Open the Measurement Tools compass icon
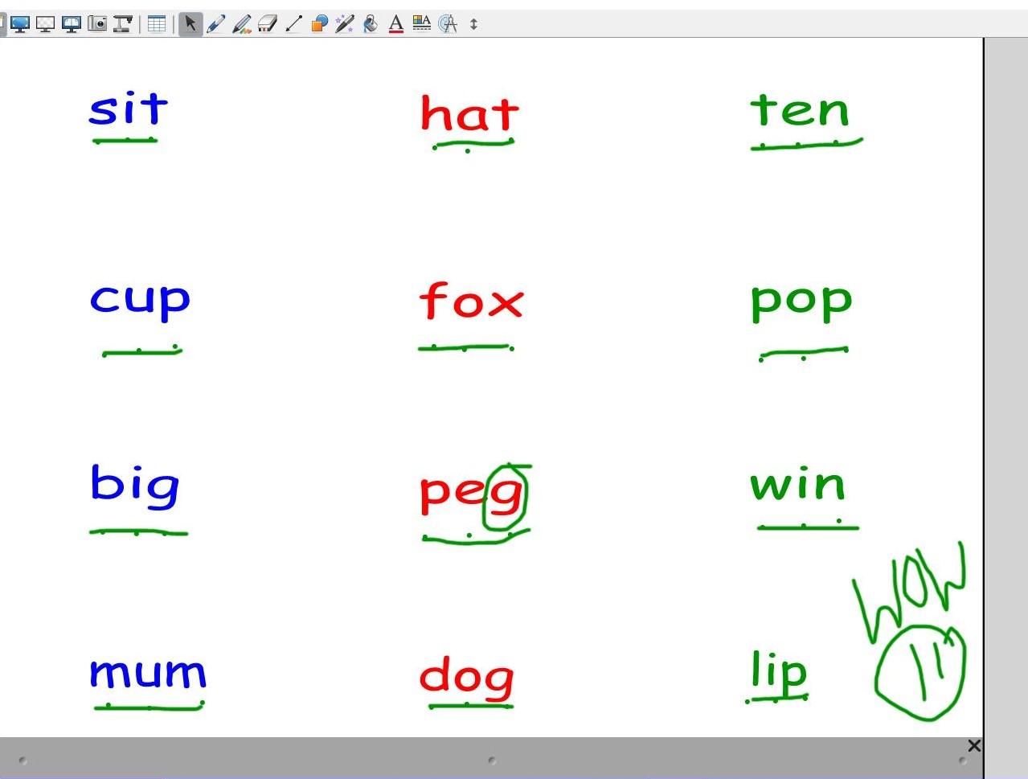This screenshot has height=779, width=1028. coord(448,24)
